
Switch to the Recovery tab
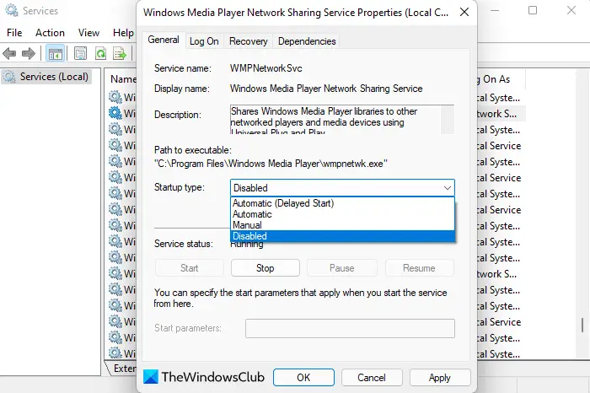[x=249, y=41]
